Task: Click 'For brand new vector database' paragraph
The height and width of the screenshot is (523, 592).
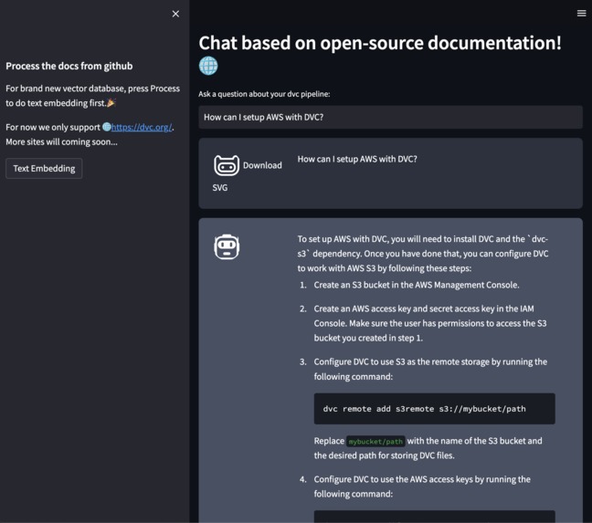Action: [x=92, y=96]
